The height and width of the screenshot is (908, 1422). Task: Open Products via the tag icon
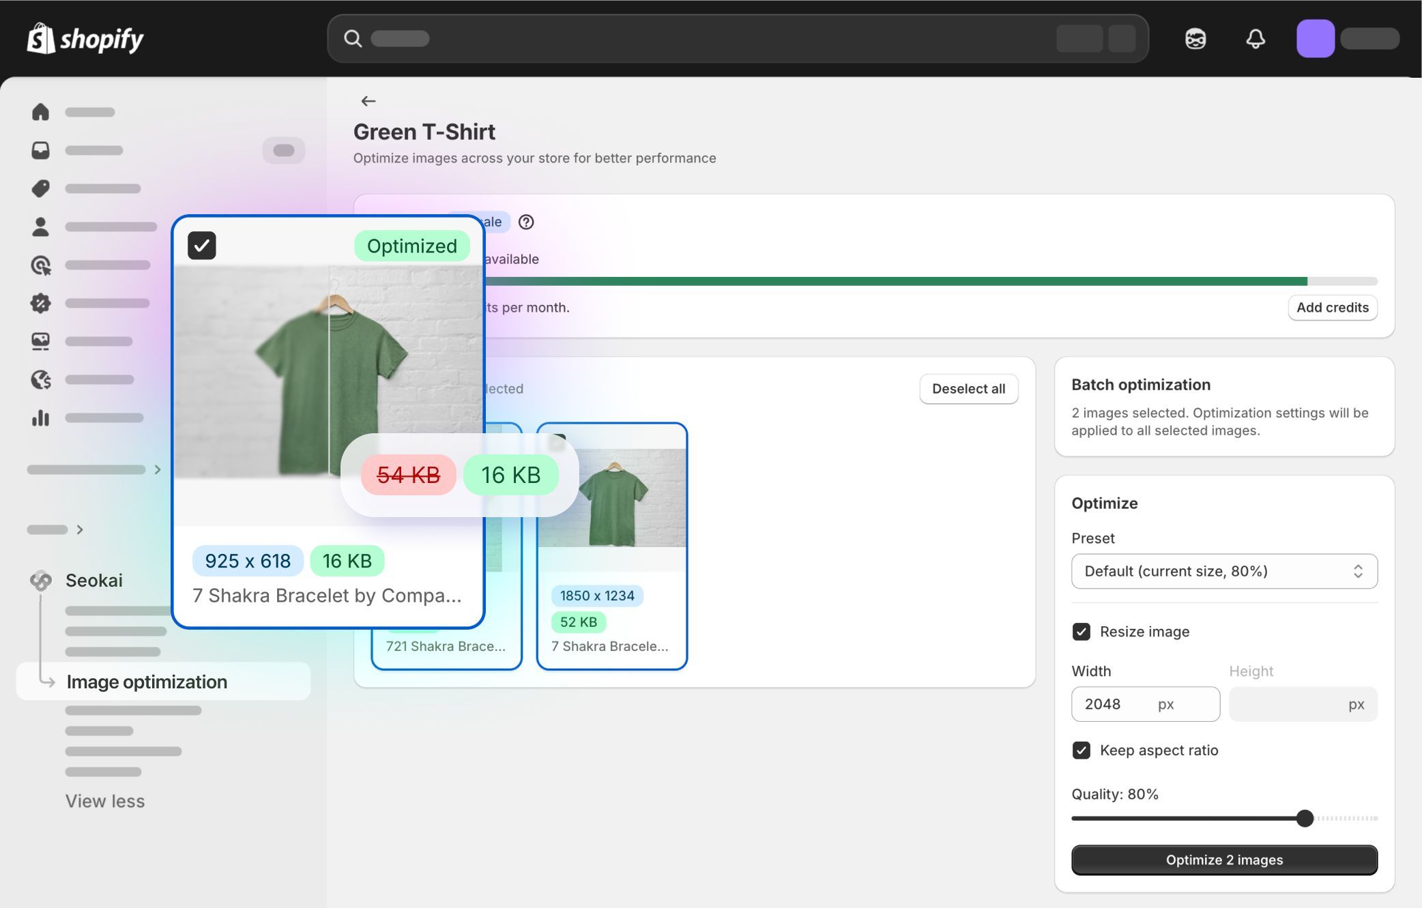click(40, 188)
